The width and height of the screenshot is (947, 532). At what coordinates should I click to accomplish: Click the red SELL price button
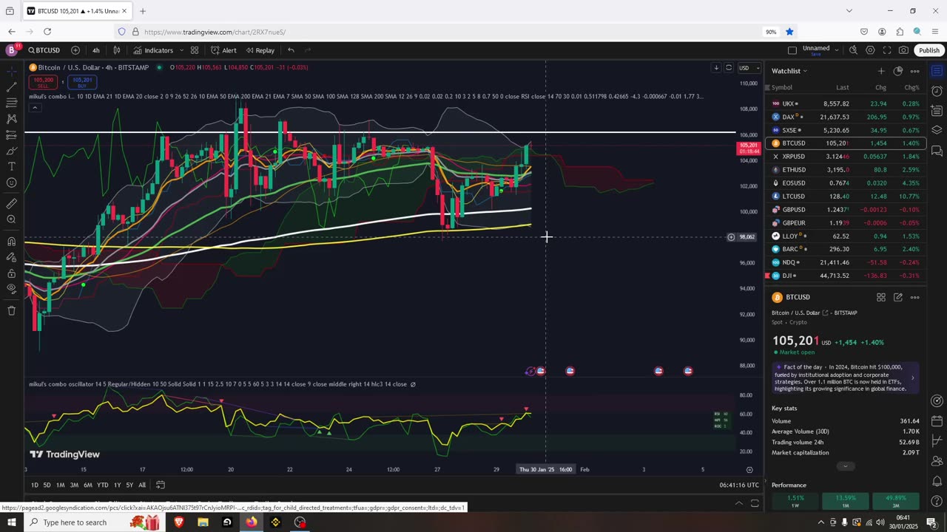pos(44,82)
